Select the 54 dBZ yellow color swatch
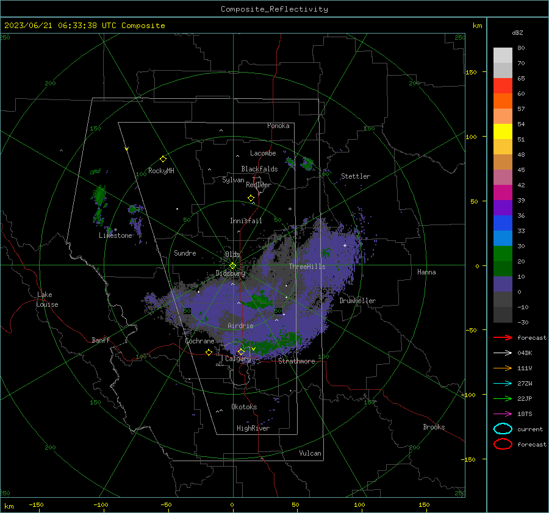This screenshot has width=549, height=513. coord(503,131)
